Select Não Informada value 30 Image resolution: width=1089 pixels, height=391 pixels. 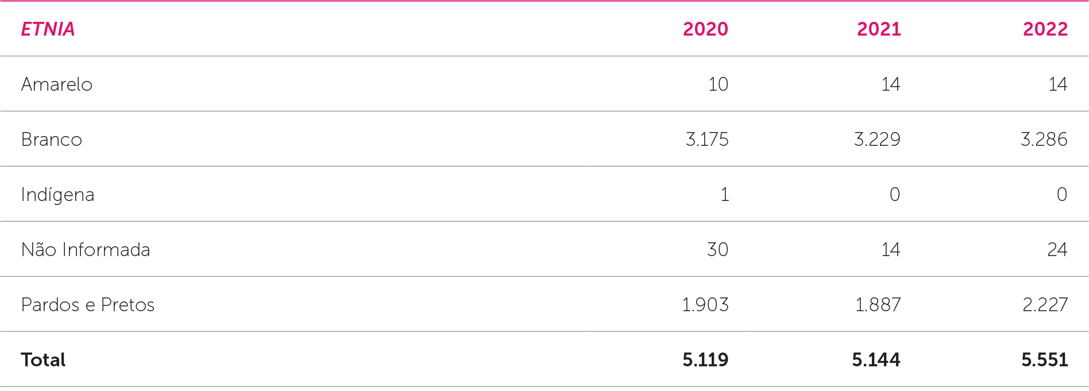(x=717, y=250)
